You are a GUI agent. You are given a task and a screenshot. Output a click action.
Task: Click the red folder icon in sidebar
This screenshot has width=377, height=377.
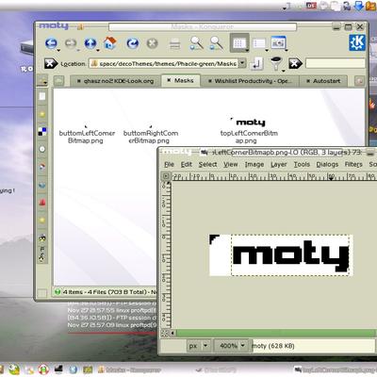coord(42,203)
